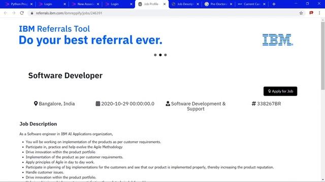Close the Pre-Doctoral tab
The height and width of the screenshot is (182, 325).
[231, 4]
